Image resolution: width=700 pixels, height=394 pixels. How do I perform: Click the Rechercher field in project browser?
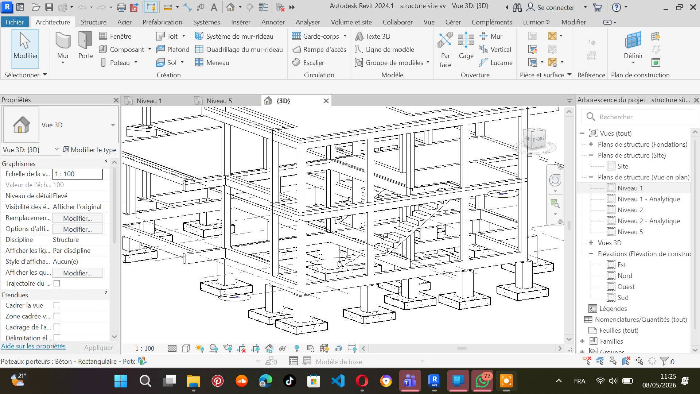pos(638,117)
